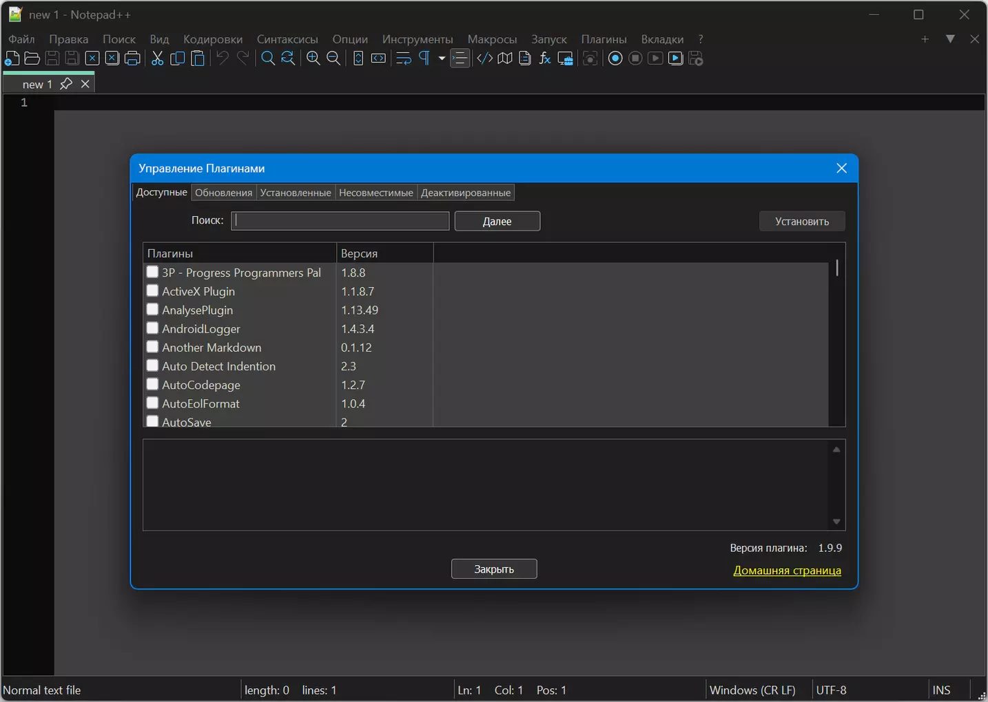Check the Auto Detect Indention checkbox
This screenshot has height=702, width=988.
[152, 365]
